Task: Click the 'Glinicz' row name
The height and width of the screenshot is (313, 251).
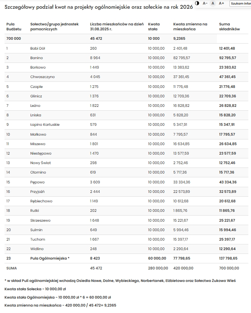Action: click(x=36, y=96)
